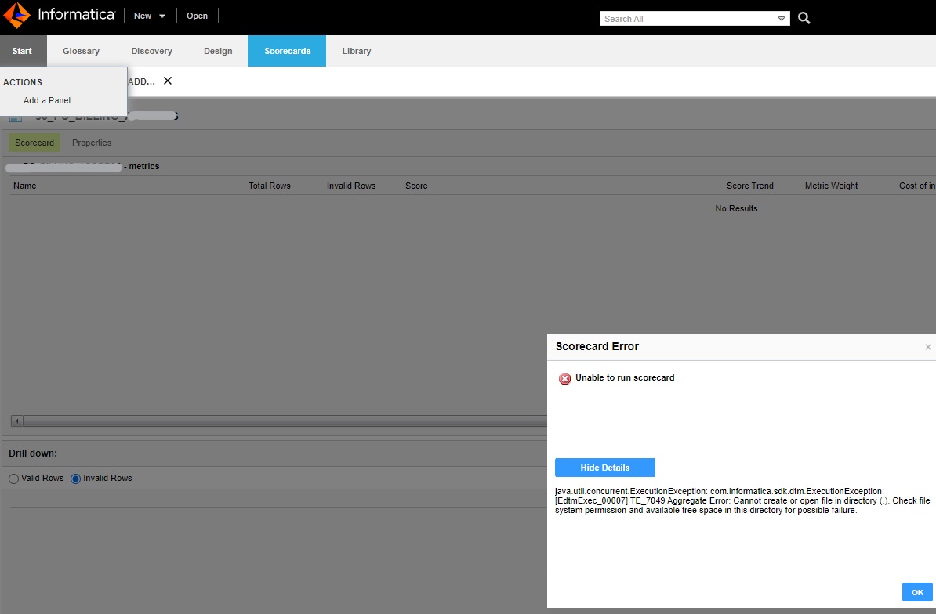The width and height of the screenshot is (936, 614).
Task: Switch to the Discovery tab
Action: click(151, 51)
